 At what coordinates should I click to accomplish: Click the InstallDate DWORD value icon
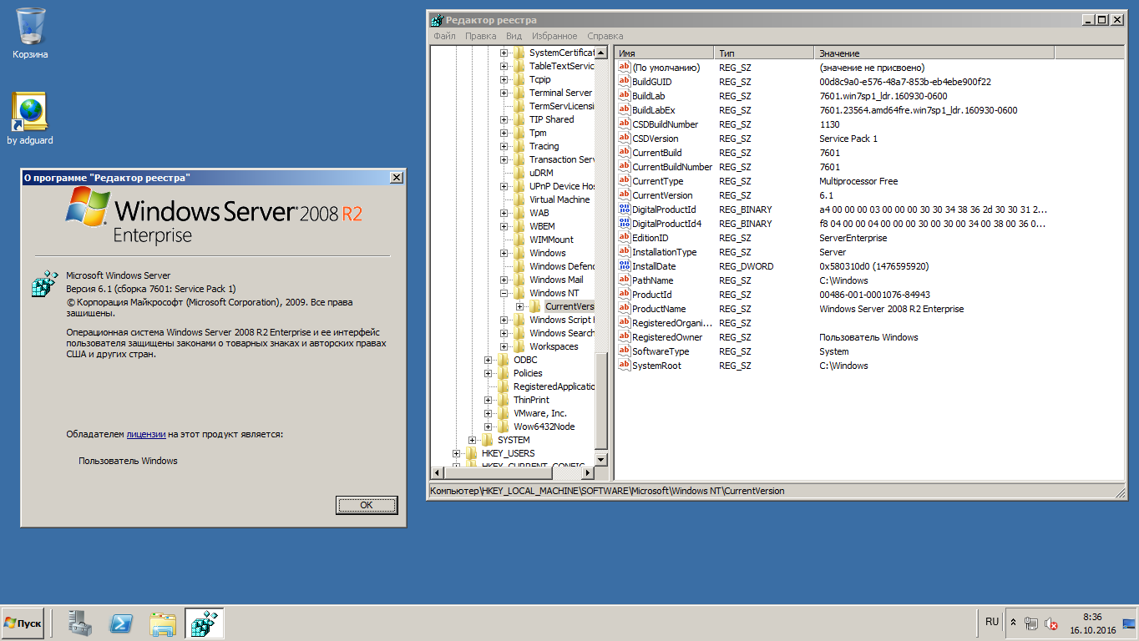pos(625,266)
